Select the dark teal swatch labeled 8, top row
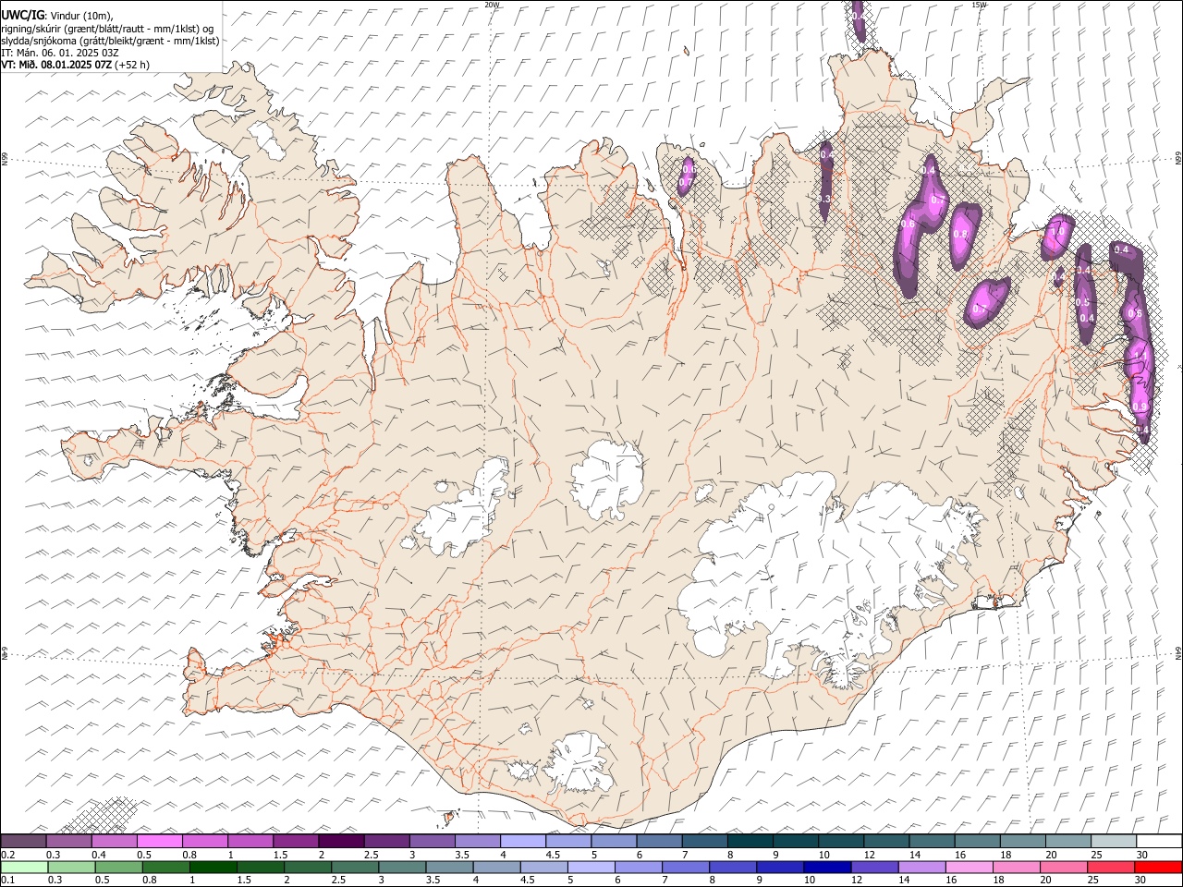 point(750,841)
